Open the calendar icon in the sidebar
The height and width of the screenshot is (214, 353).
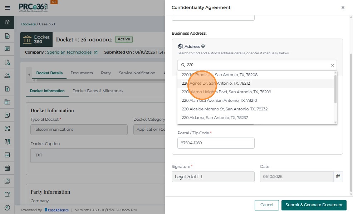(7, 168)
